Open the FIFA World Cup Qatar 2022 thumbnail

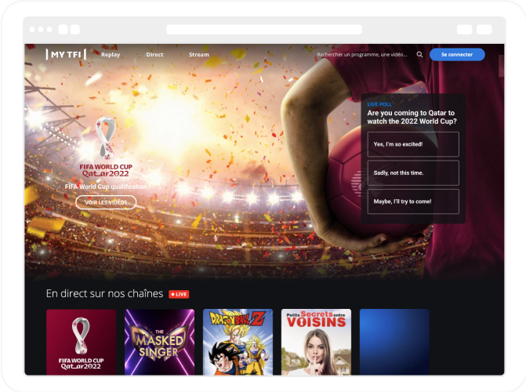pyautogui.click(x=82, y=342)
